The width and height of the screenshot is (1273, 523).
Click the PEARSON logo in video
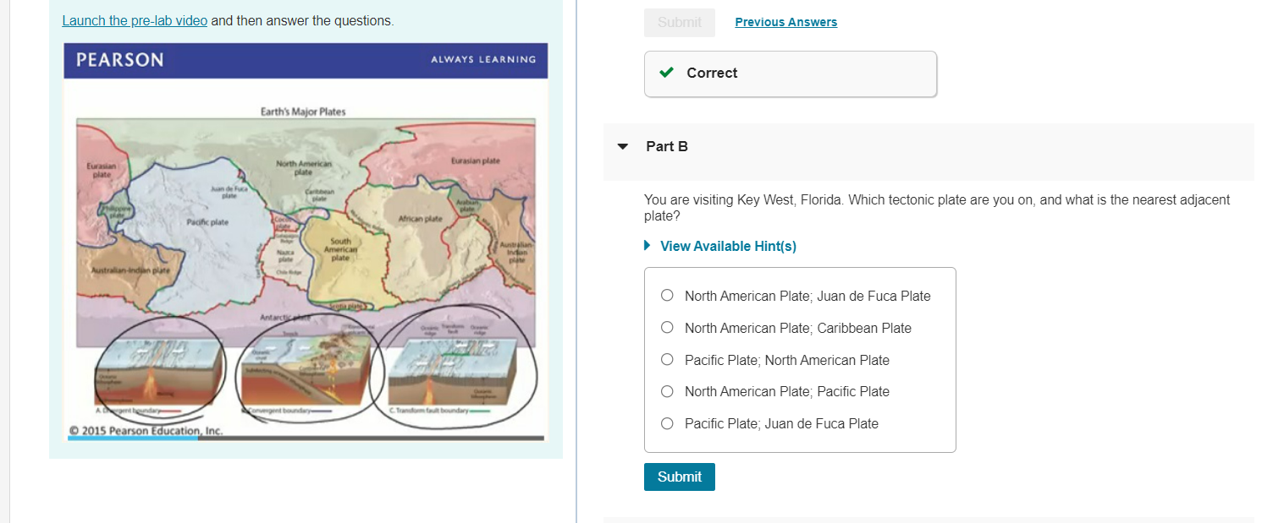(x=119, y=60)
